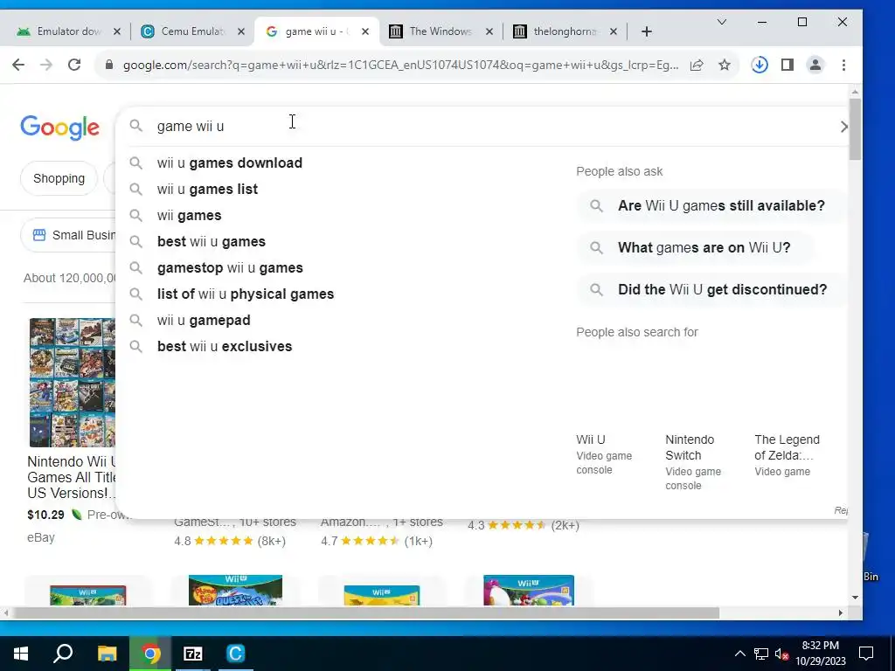Close the game wii u tab

coord(365,31)
